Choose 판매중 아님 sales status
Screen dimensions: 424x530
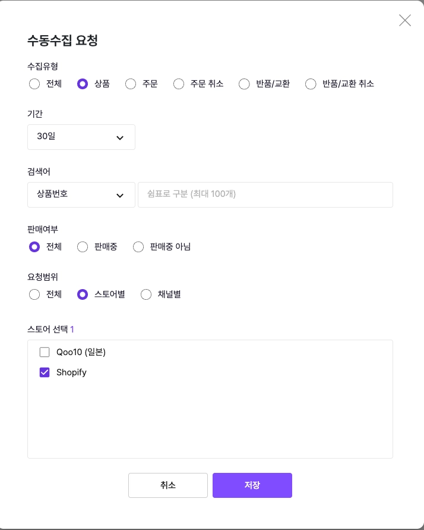[138, 247]
